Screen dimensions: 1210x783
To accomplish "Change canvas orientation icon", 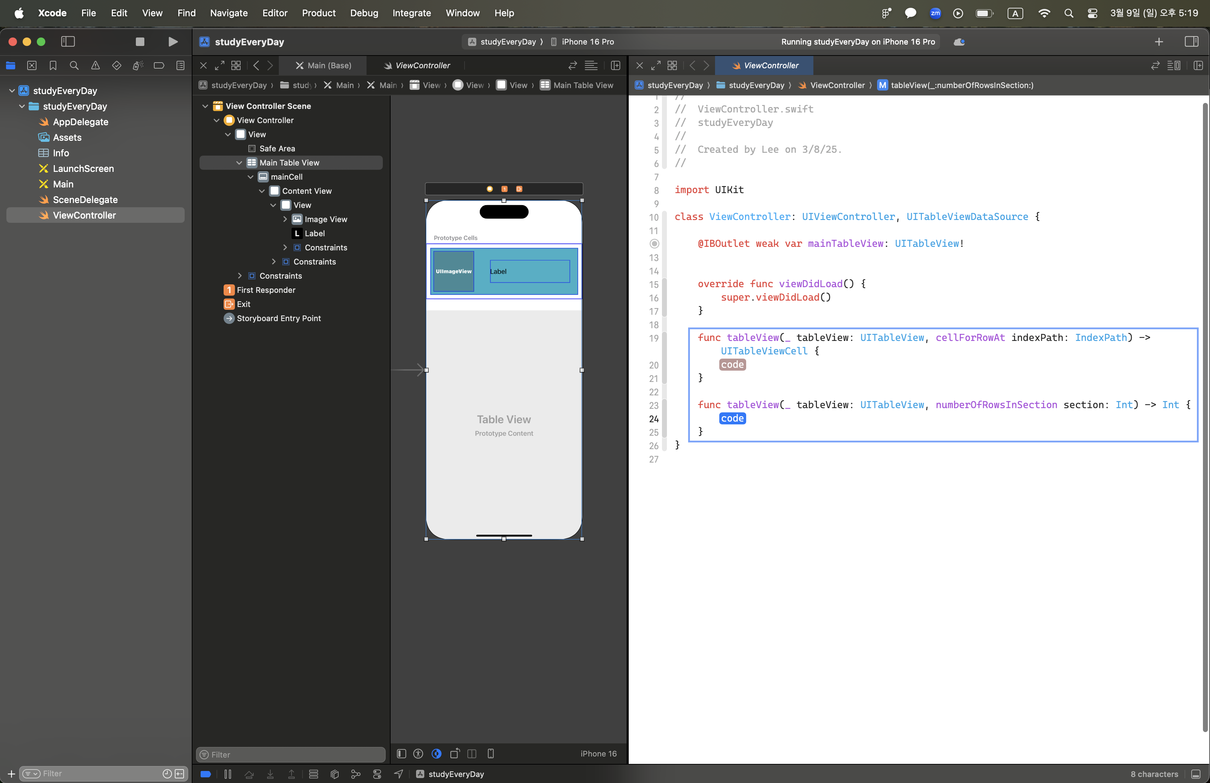I will (x=455, y=754).
